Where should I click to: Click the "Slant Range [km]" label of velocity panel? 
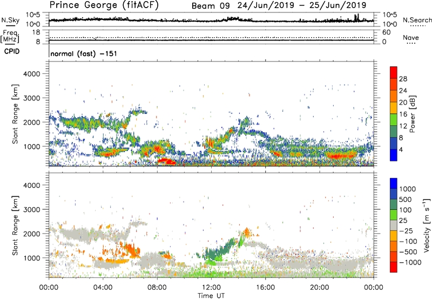tap(15, 226)
